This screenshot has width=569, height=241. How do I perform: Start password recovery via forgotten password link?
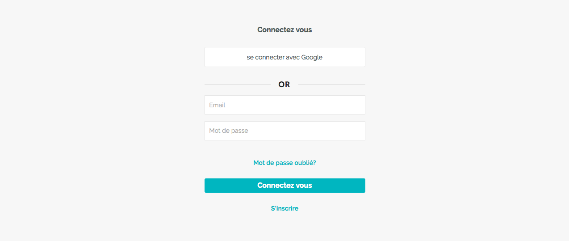click(x=284, y=163)
